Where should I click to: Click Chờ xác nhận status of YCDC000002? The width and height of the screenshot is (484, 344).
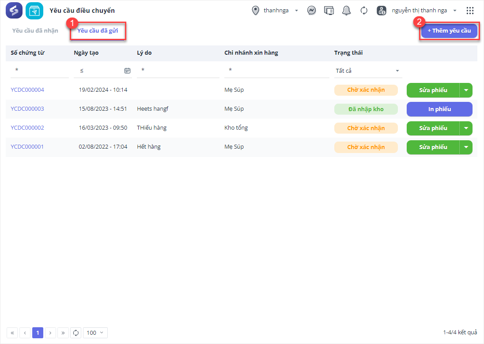click(366, 128)
